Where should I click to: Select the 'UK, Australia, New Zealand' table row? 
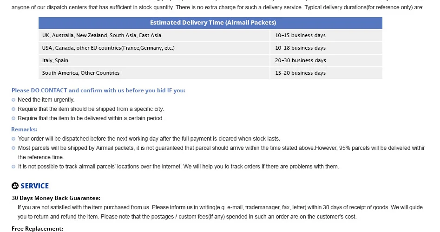[210, 35]
